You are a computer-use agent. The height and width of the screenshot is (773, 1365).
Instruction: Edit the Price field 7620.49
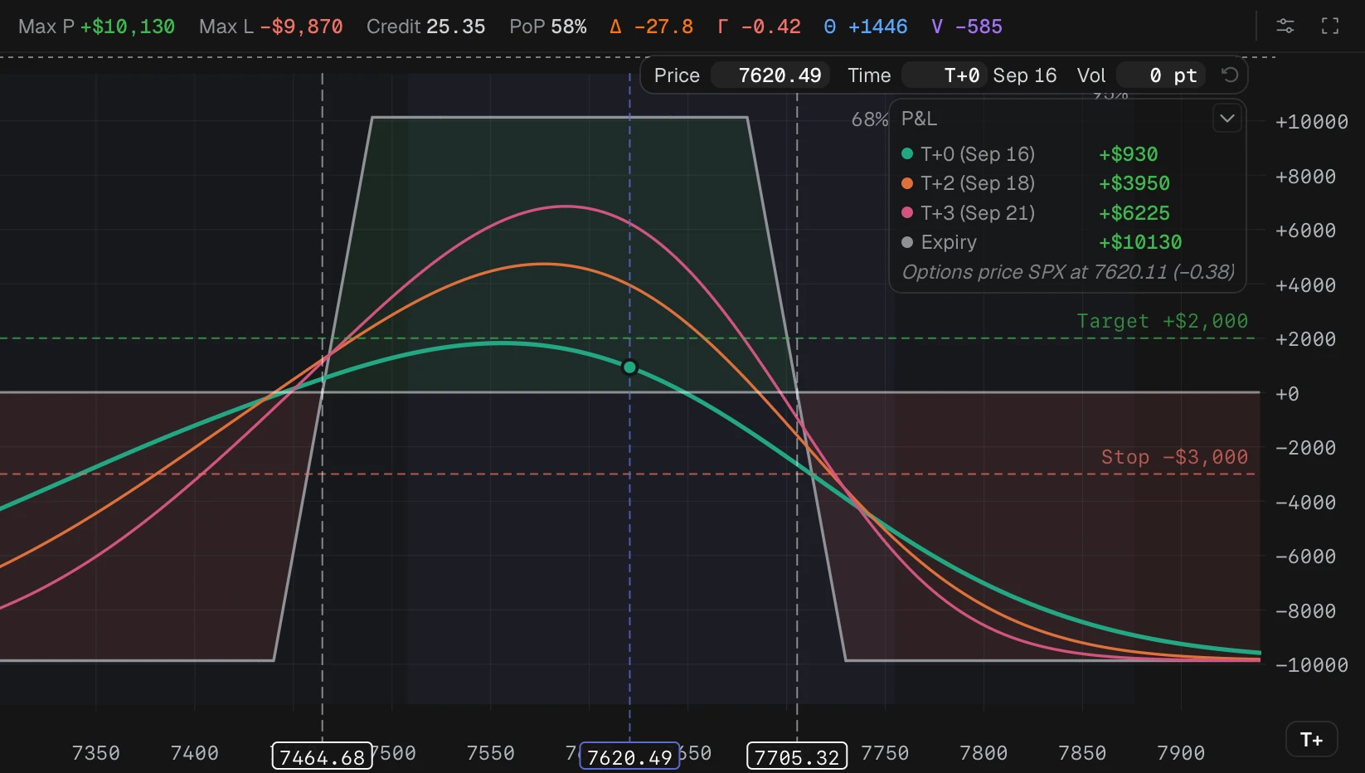tap(770, 75)
